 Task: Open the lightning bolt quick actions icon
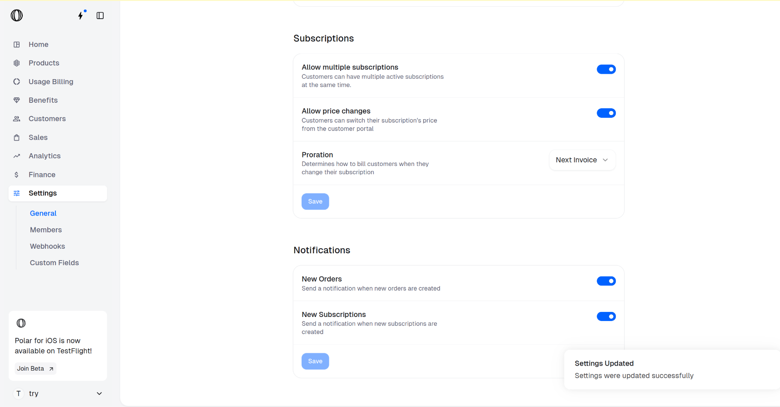[x=81, y=15]
